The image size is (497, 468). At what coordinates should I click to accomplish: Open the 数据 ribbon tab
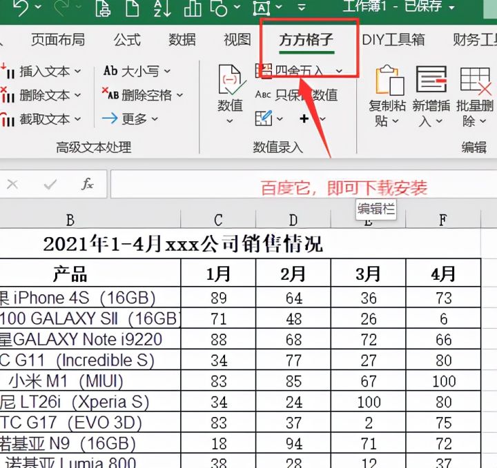point(182,40)
